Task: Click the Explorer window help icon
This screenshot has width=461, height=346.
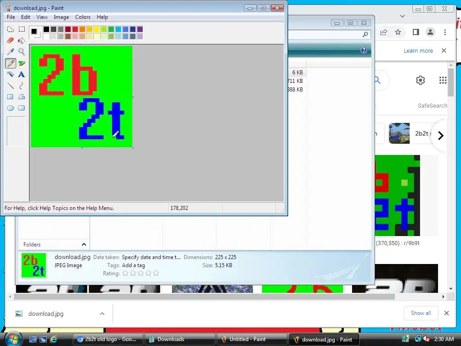Action: click(x=364, y=50)
